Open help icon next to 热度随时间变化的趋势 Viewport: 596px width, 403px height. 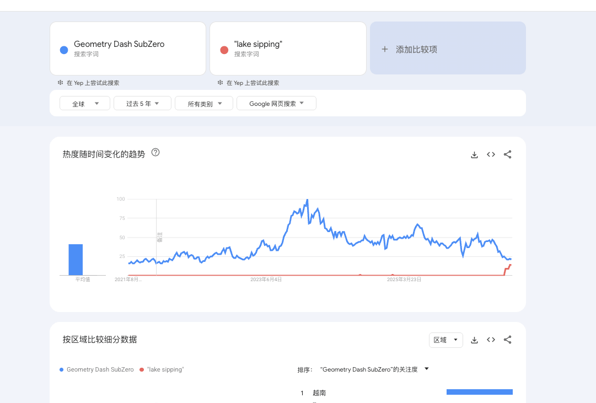click(x=155, y=153)
